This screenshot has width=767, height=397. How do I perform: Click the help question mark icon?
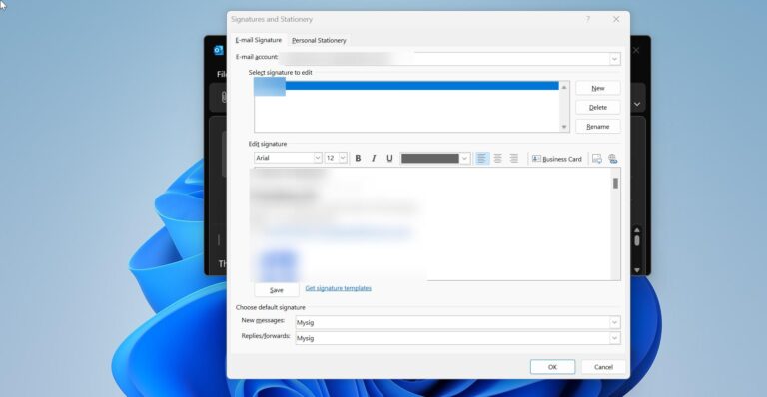pos(588,19)
